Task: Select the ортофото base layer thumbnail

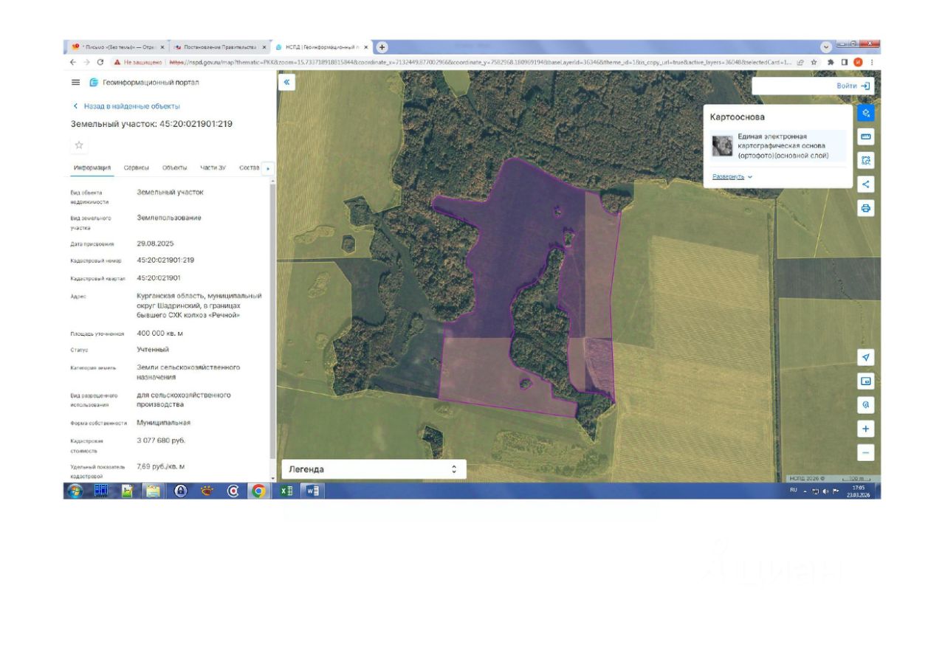Action: tap(722, 145)
